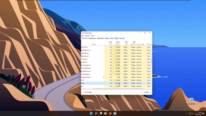The width and height of the screenshot is (206, 116).
Task: Sort by the Status column header
Action: click(98, 43)
